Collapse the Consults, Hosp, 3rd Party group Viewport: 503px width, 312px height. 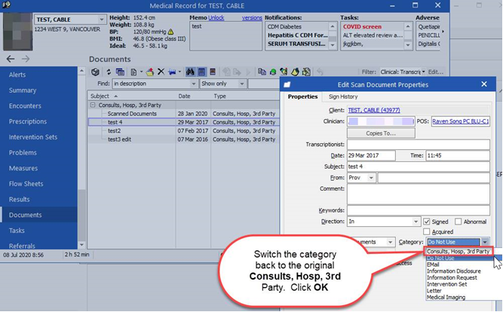pos(93,105)
